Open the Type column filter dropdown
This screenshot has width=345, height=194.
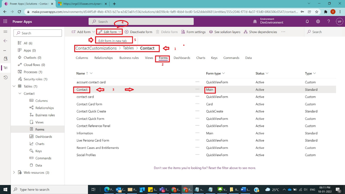point(315,73)
